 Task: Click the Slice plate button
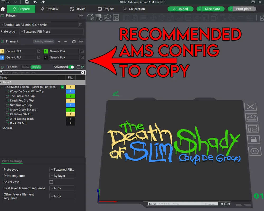(x=212, y=9)
